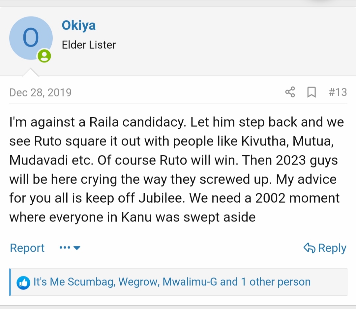This screenshot has width=356, height=309.
Task: Click the blue thumbs-up like icon
Action: [23, 283]
